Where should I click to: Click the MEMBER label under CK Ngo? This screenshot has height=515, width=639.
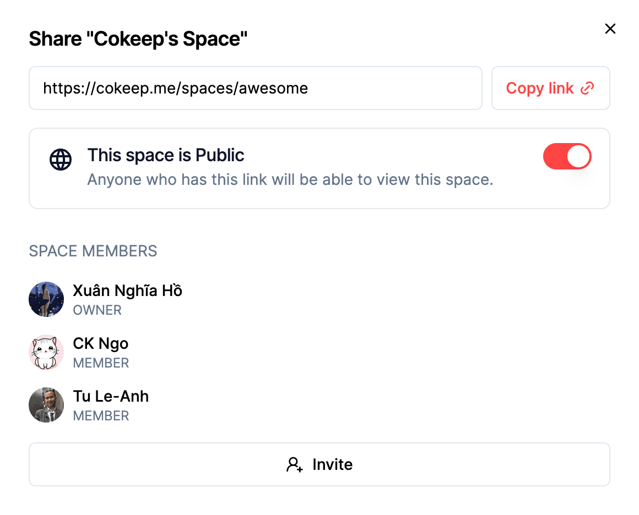coord(101,363)
